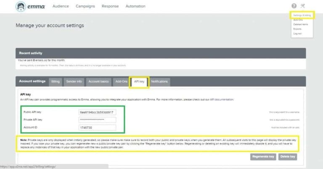
Task: Select the API key tab
Action: pos(139,82)
